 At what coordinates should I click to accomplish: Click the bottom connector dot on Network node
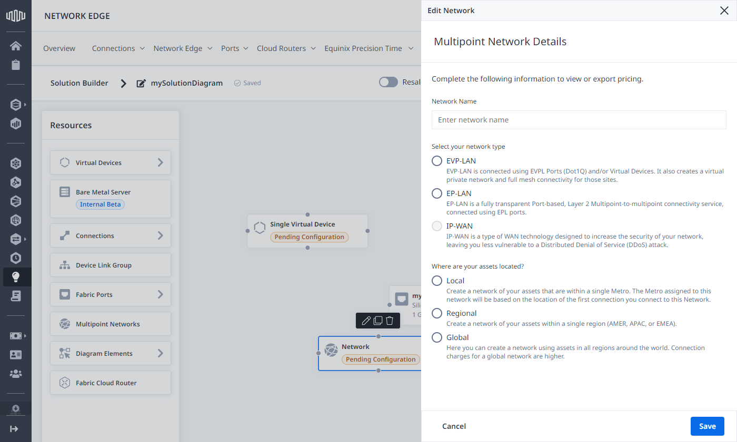pos(379,371)
